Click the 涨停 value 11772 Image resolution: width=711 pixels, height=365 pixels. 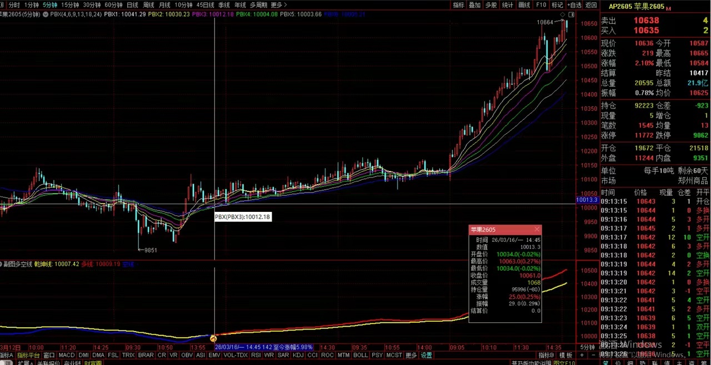[x=645, y=135]
